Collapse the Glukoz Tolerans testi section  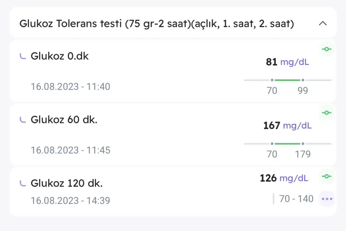coord(323,24)
